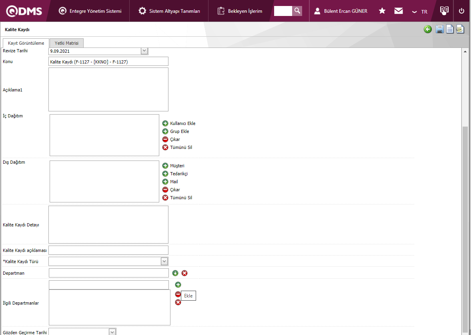This screenshot has height=335, width=471.
Task: Click Kullanıcı Ekle for İç Dağıtım
Action: click(182, 123)
